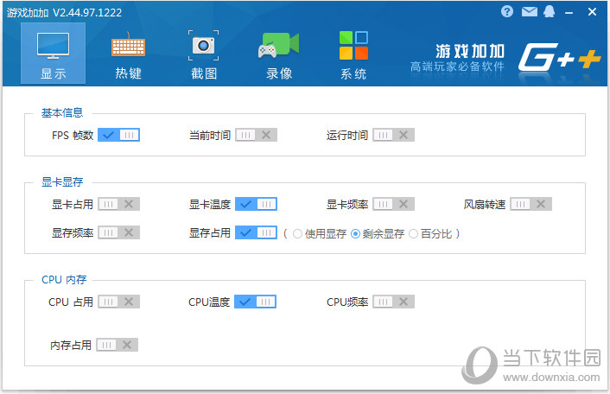Click the 高端玩家必备软件 slogan text
610x394 pixels.
tap(457, 67)
